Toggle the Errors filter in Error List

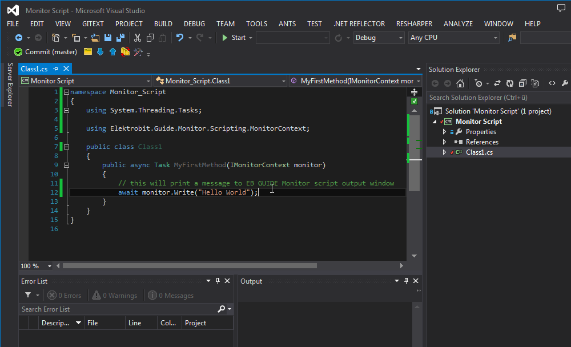(x=65, y=295)
